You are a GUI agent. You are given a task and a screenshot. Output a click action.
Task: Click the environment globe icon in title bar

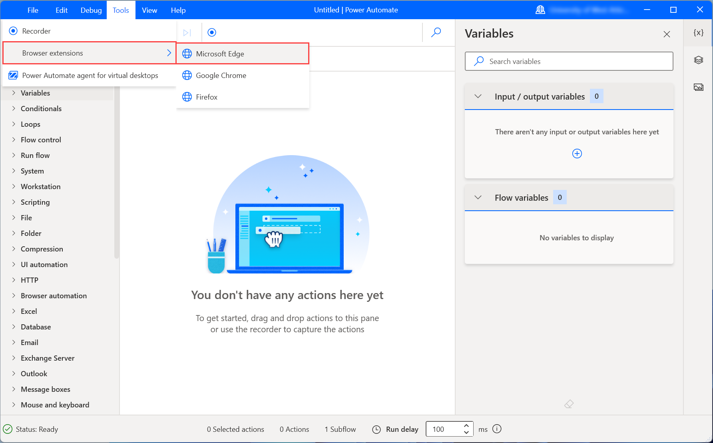tap(540, 10)
